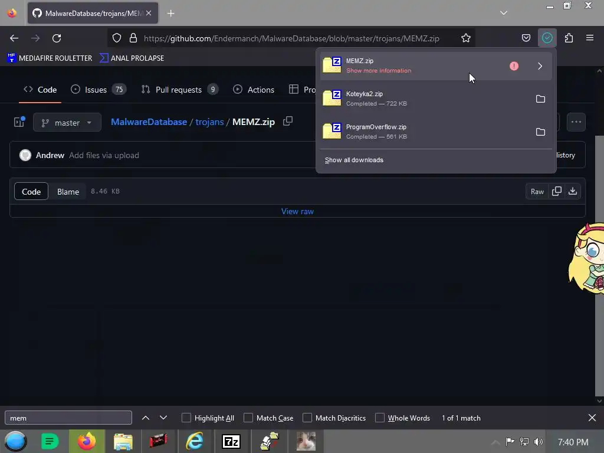This screenshot has width=604, height=453.
Task: Show hidden system tray icons
Action: point(495,442)
